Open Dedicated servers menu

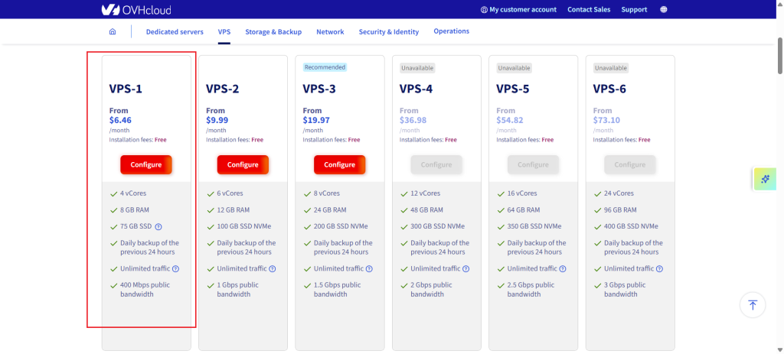pyautogui.click(x=175, y=31)
